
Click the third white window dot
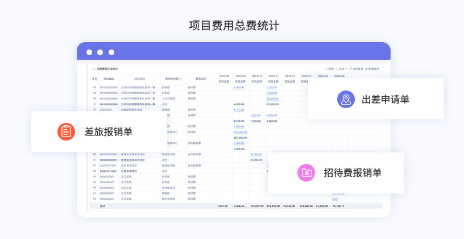point(111,52)
